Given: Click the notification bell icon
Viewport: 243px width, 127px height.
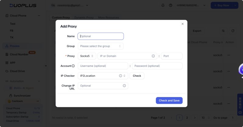Looking at the screenshot, I should click(x=163, y=5).
